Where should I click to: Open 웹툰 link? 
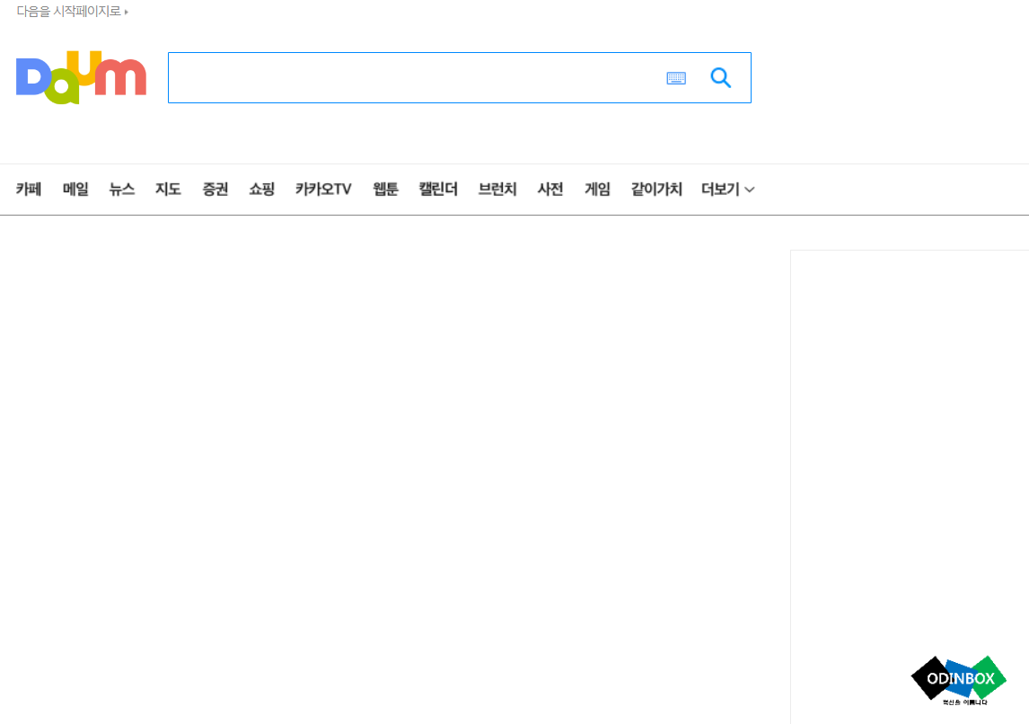pyautogui.click(x=386, y=189)
